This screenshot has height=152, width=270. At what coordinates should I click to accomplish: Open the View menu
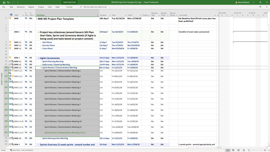coord(50,7)
